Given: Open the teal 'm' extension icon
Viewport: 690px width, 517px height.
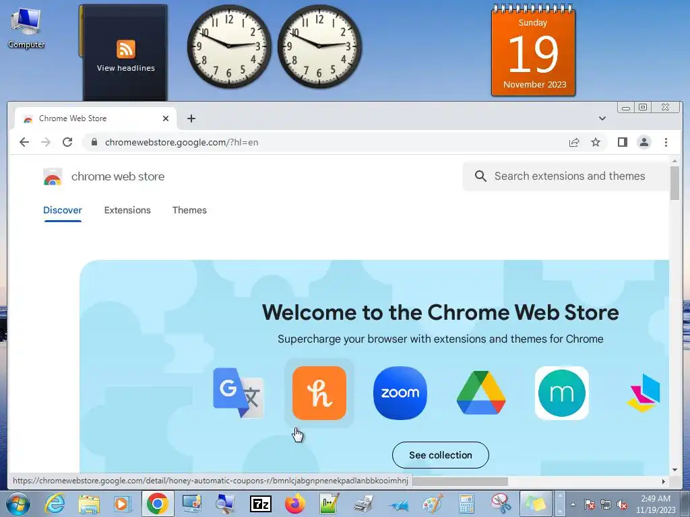Looking at the screenshot, I should 561,392.
